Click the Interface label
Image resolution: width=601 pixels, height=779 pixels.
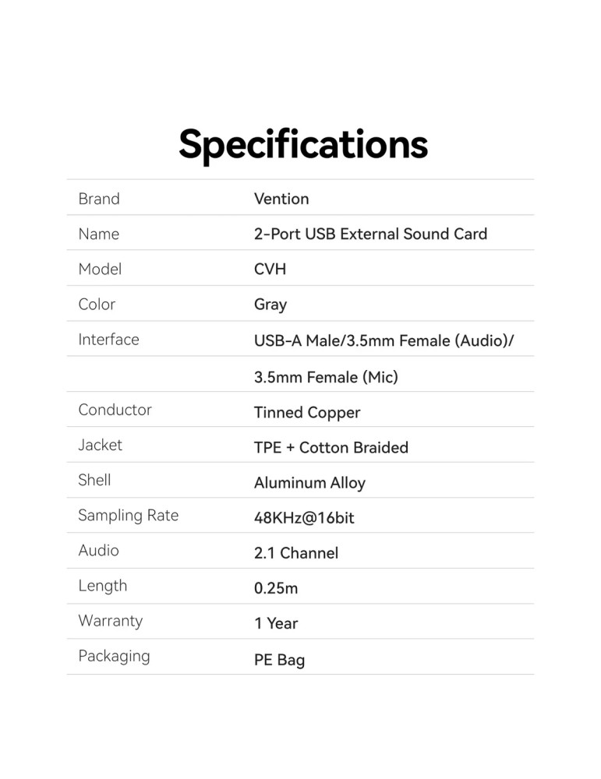[x=108, y=339]
